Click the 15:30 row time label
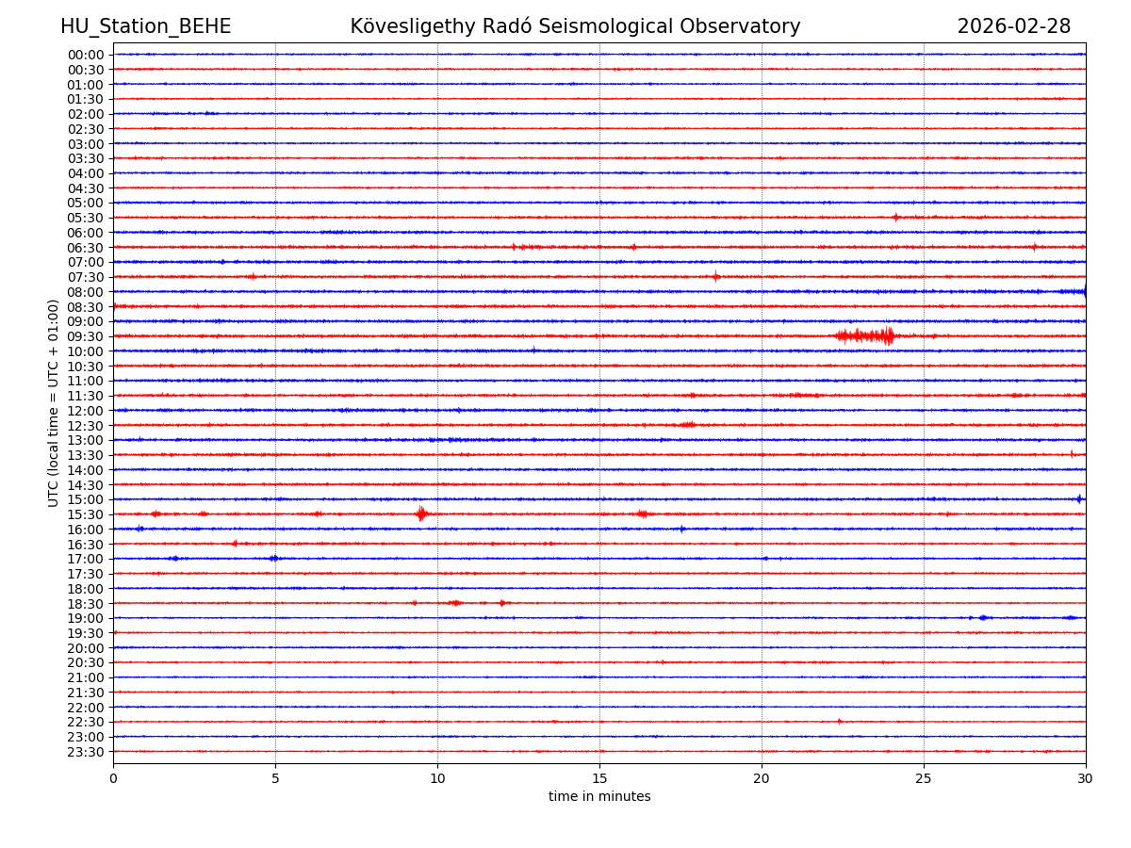1131x848 pixels. (x=85, y=514)
